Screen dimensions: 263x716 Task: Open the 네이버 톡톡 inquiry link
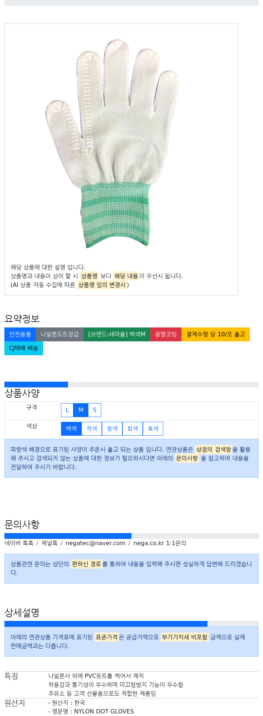[19, 543]
